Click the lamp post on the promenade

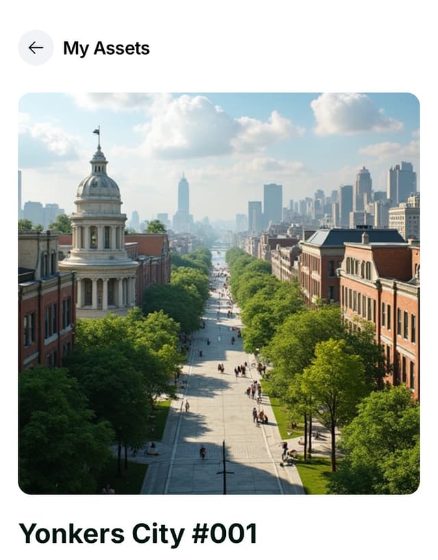coord(224,467)
